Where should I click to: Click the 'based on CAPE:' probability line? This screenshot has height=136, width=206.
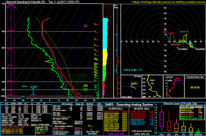tap(191, 109)
